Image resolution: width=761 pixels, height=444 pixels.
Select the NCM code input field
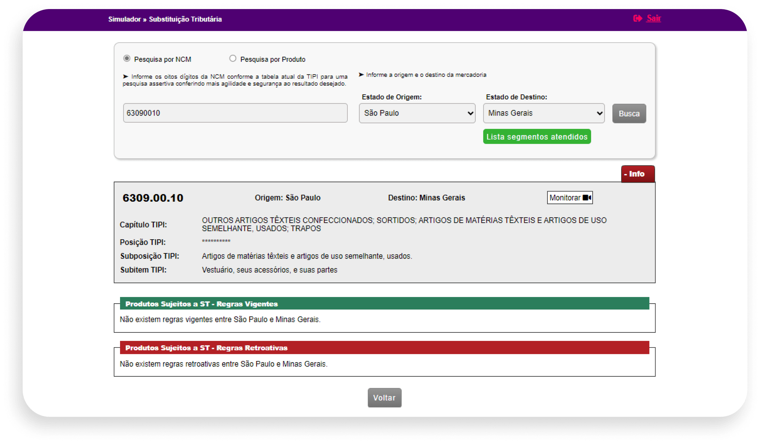(x=235, y=113)
